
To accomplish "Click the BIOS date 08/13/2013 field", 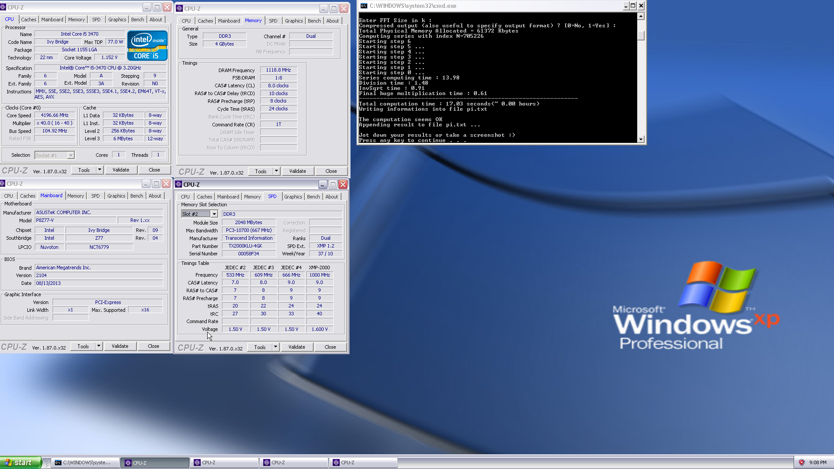I will tap(99, 283).
